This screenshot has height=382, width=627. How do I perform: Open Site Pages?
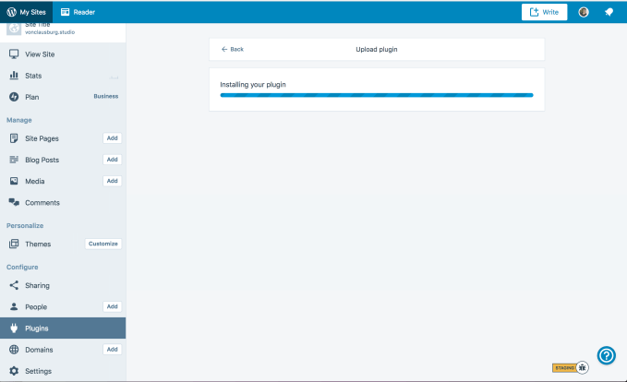tap(42, 138)
